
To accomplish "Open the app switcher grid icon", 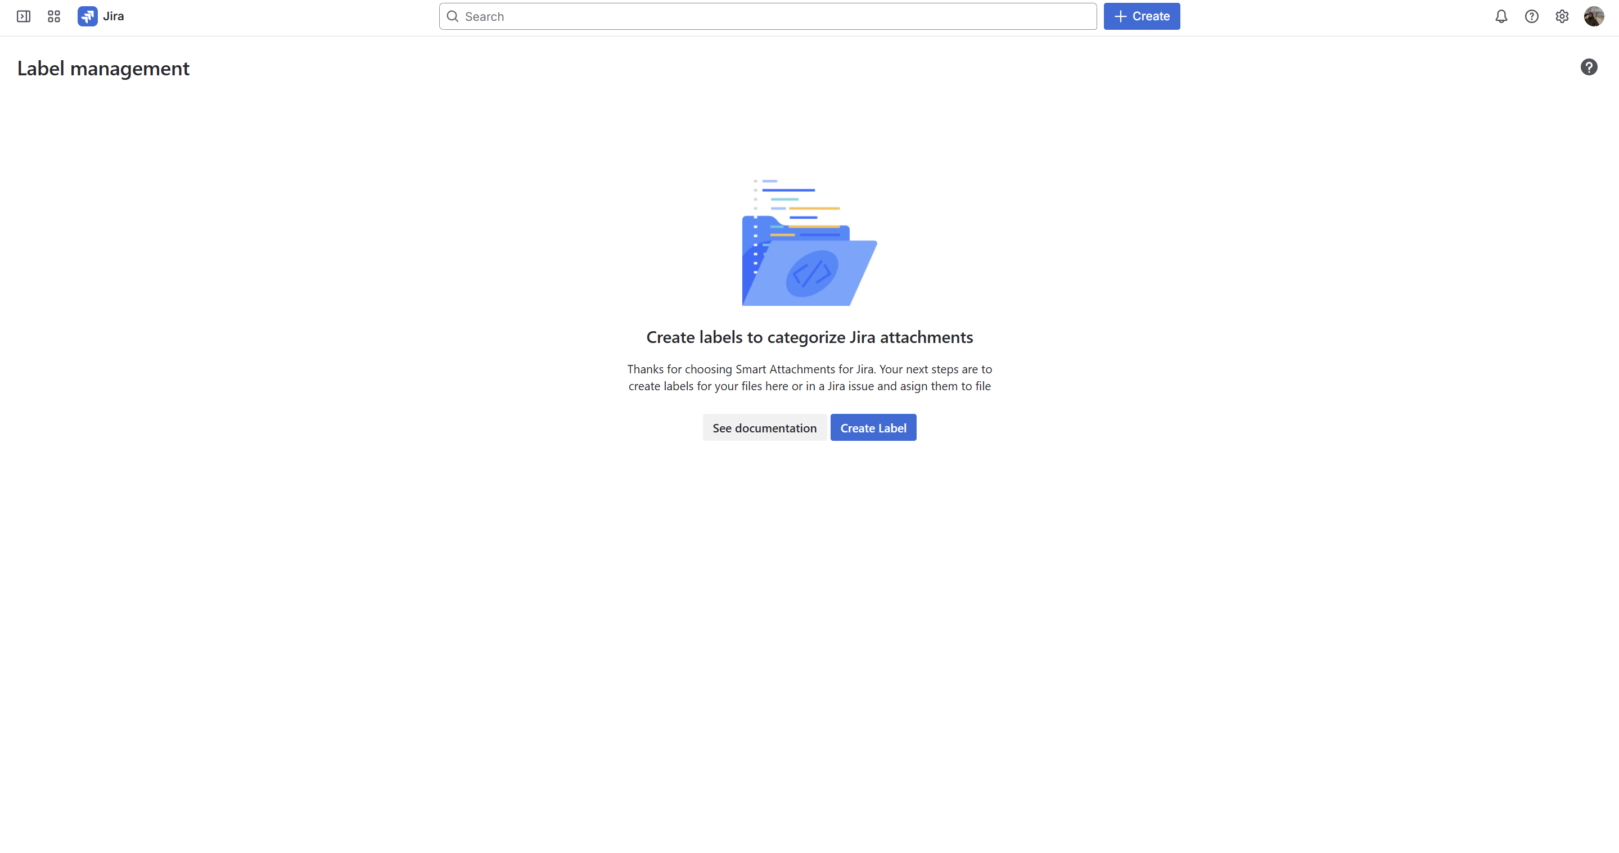I will pos(54,16).
